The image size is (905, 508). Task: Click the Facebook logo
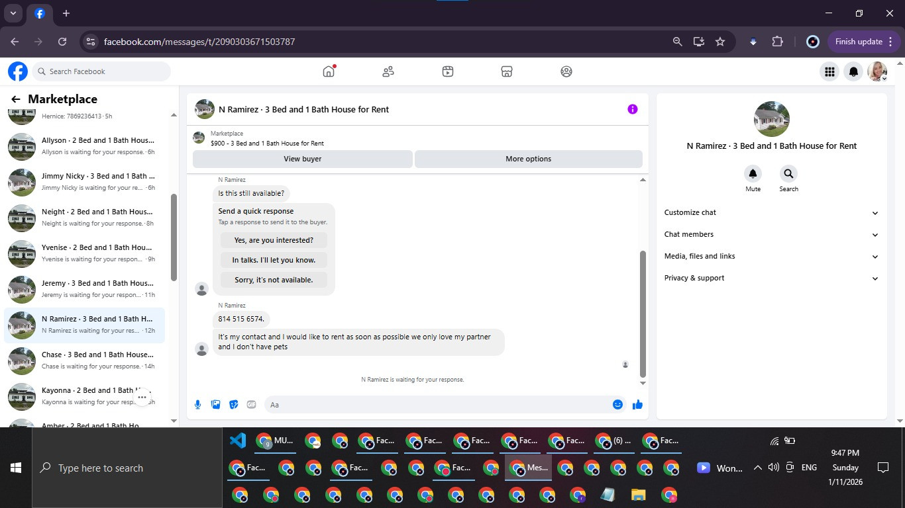(18, 71)
